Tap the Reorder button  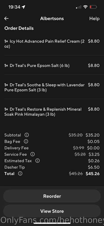(x=52, y=196)
